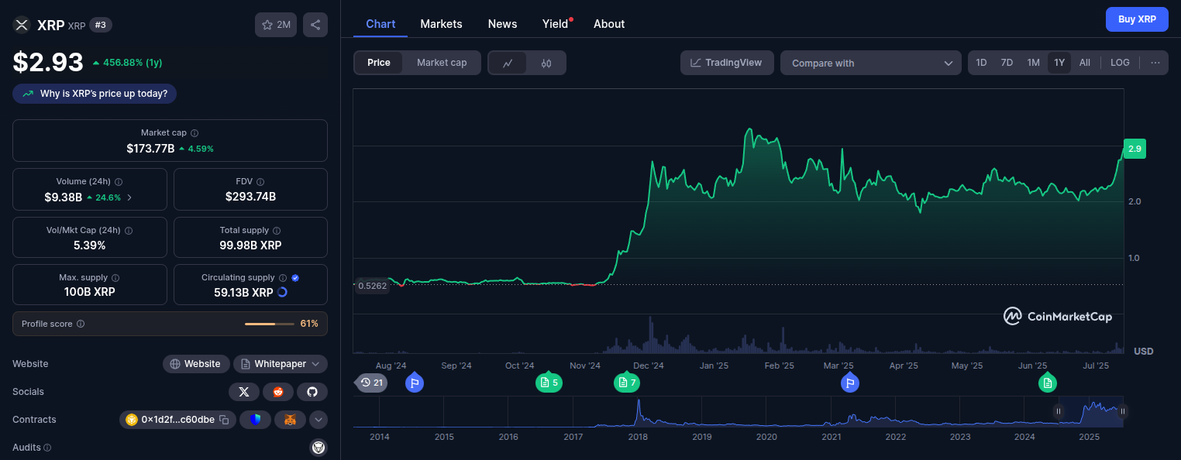Image resolution: width=1181 pixels, height=460 pixels.
Task: Click contract address 0×1d2f...c60dbe
Action: coord(177,420)
